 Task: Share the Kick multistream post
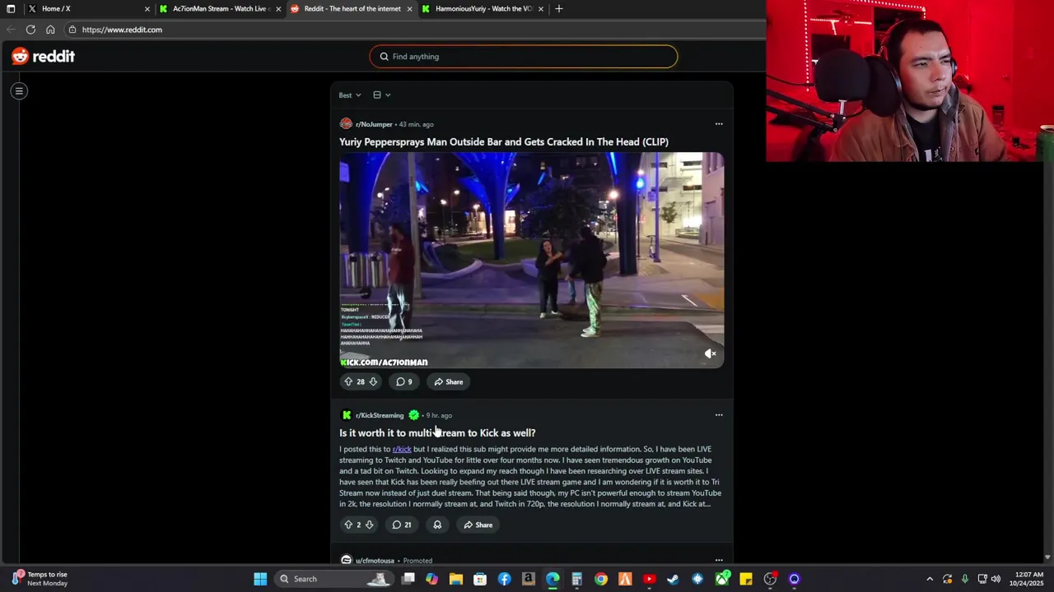click(478, 525)
